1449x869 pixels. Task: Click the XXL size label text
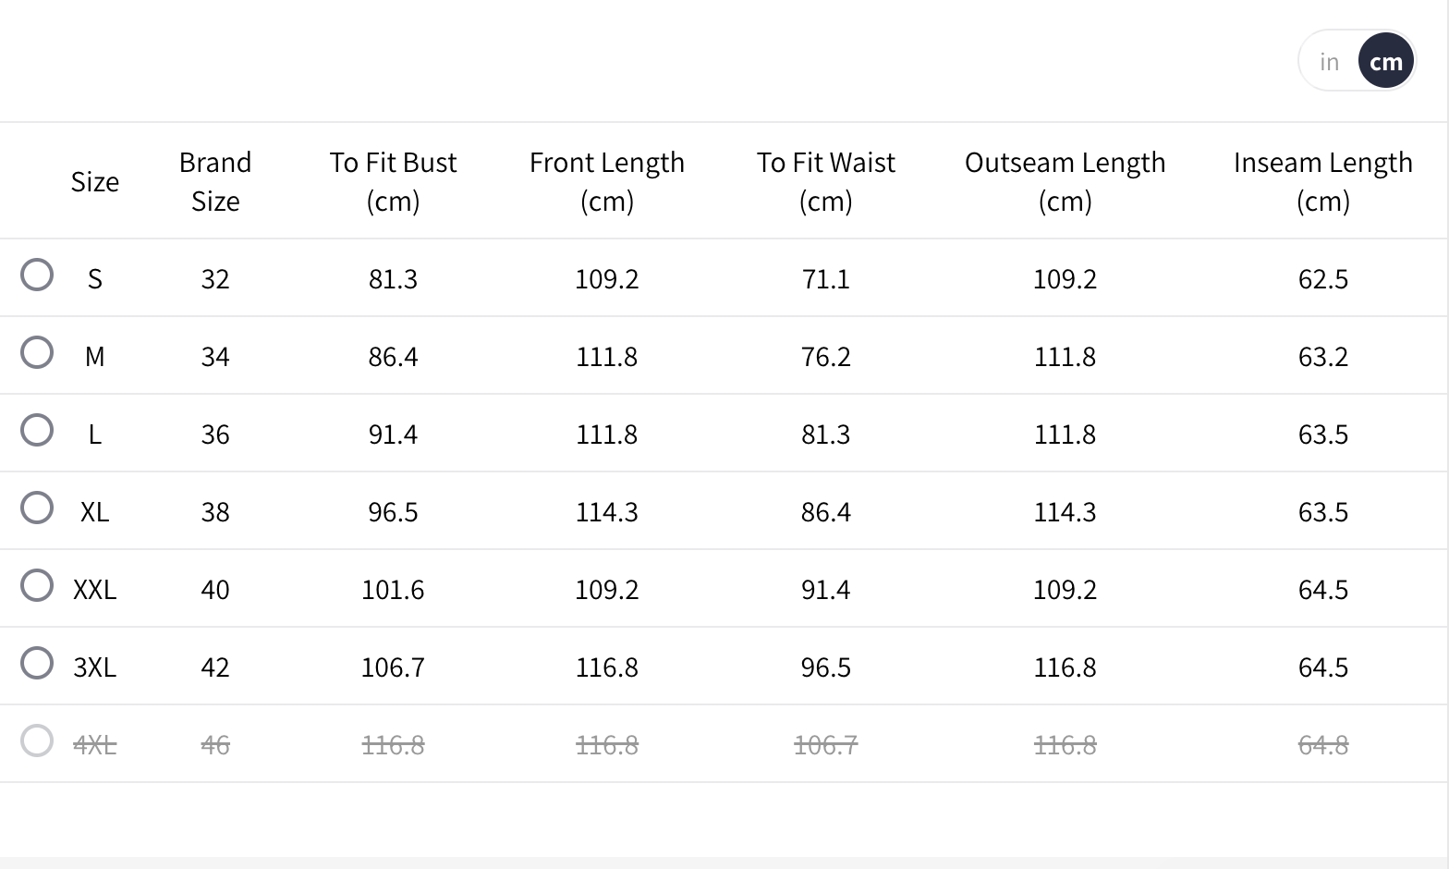pos(94,590)
